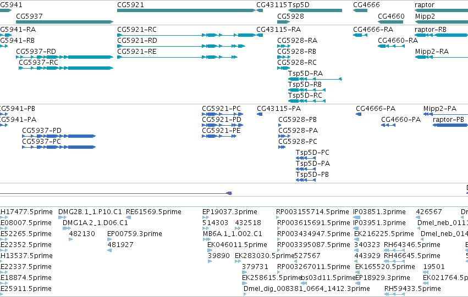Select protein CG4666-PA
The height and width of the screenshot is (297, 468).
[359, 114]
